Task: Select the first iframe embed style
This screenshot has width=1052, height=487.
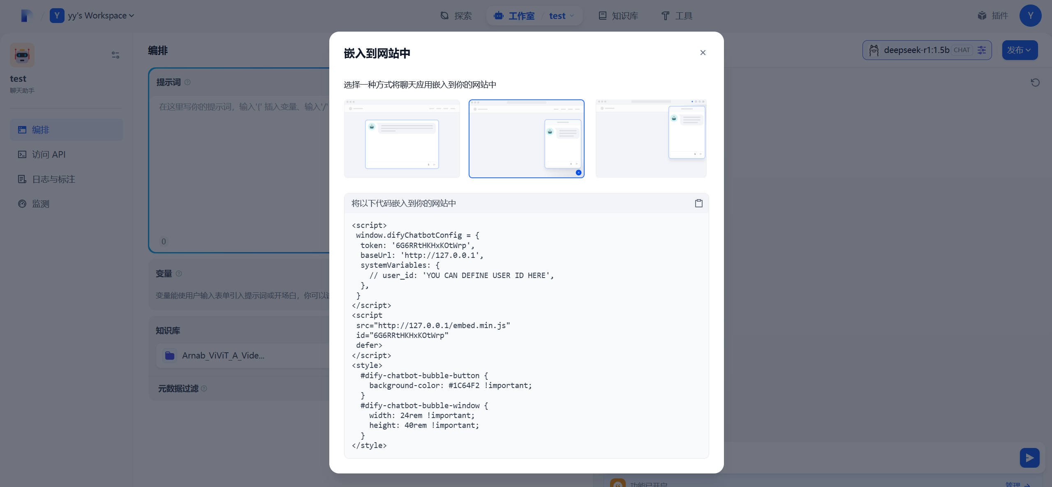Action: [x=402, y=139]
